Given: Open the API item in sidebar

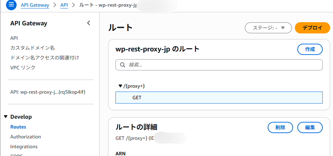Looking at the screenshot, I should coord(14,38).
